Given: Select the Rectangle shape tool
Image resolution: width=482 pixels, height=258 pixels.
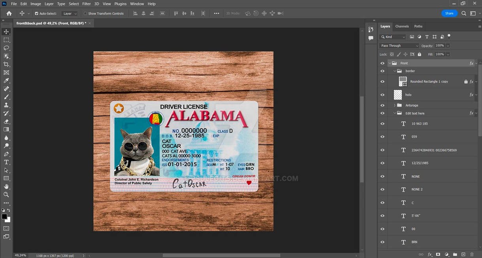Looking at the screenshot, I should [6, 178].
